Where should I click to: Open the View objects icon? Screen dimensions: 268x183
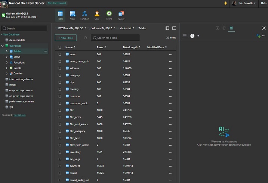click(x=73, y=15)
